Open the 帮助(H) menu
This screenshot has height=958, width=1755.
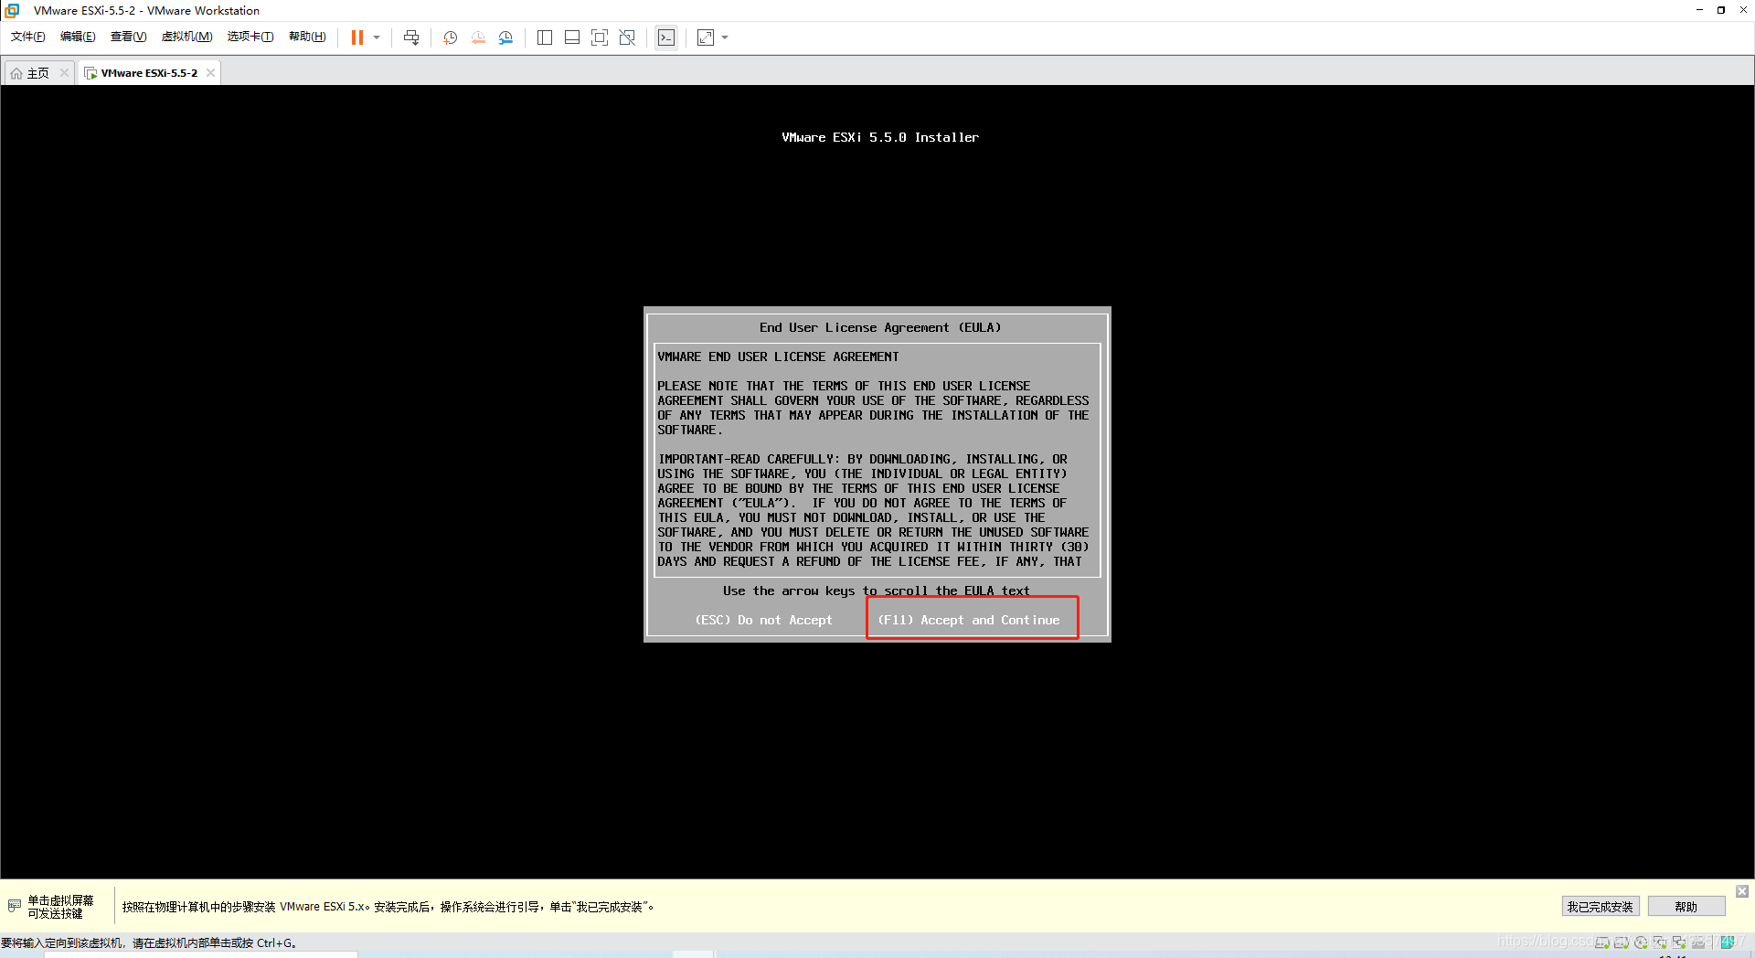[x=307, y=37]
